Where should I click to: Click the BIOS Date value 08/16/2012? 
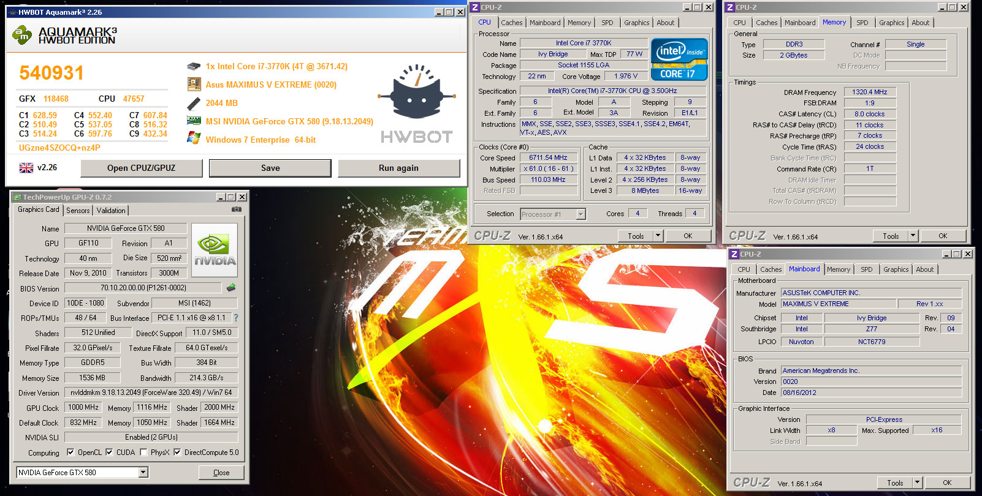click(x=871, y=393)
